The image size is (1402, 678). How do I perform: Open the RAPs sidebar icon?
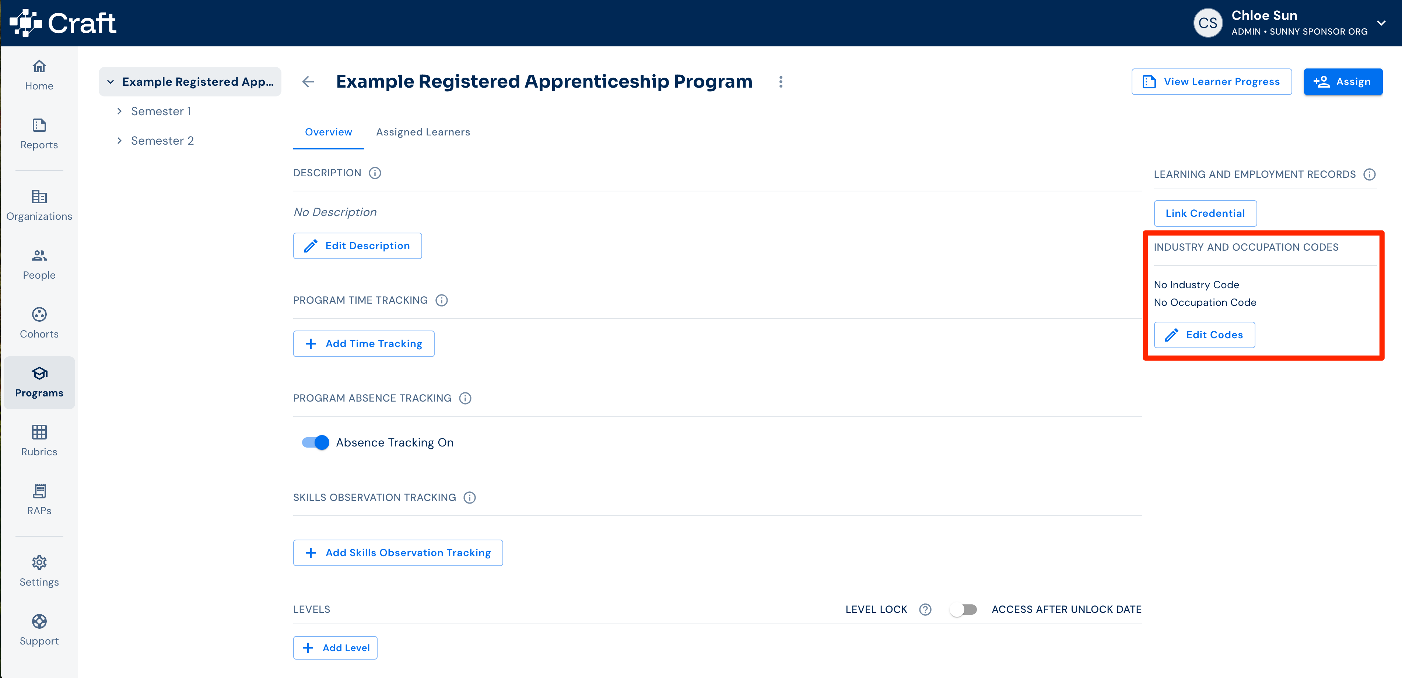[x=39, y=491]
